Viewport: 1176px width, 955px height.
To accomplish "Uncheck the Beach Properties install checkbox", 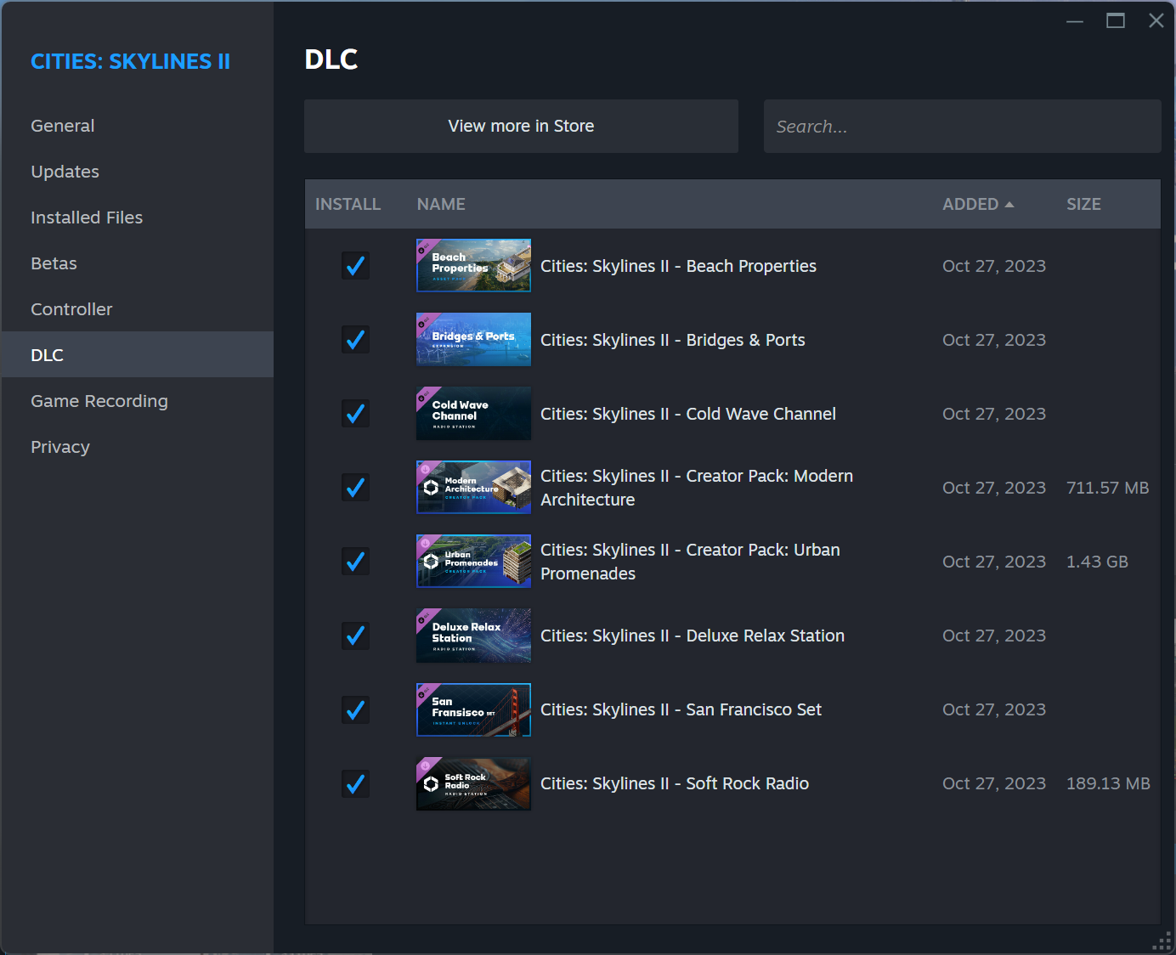I will click(355, 266).
